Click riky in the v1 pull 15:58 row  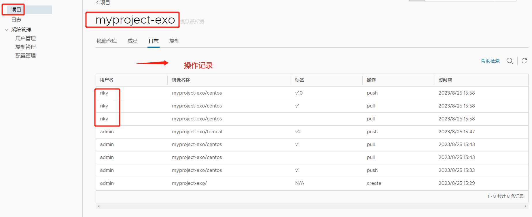(104, 106)
